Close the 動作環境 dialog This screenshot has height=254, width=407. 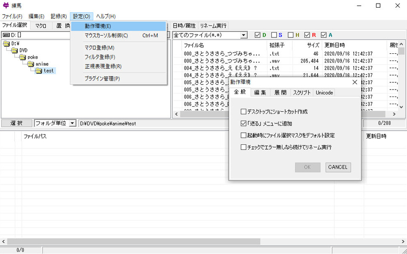pyautogui.click(x=355, y=82)
